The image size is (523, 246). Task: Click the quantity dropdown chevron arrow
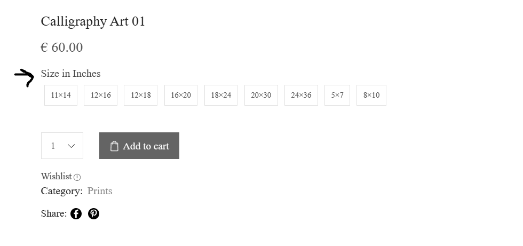[x=71, y=146]
